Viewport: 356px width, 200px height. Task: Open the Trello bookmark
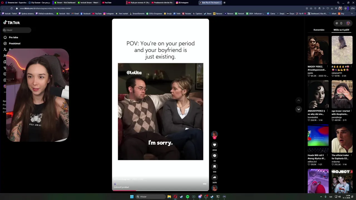coord(177,14)
